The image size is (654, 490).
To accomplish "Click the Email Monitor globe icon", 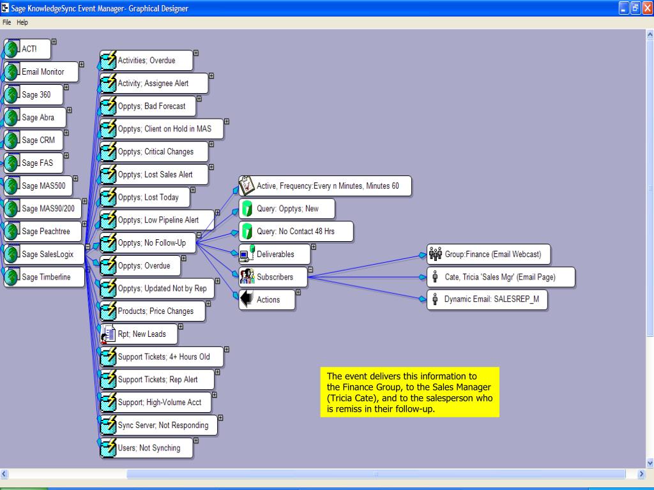I will pyautogui.click(x=12, y=71).
